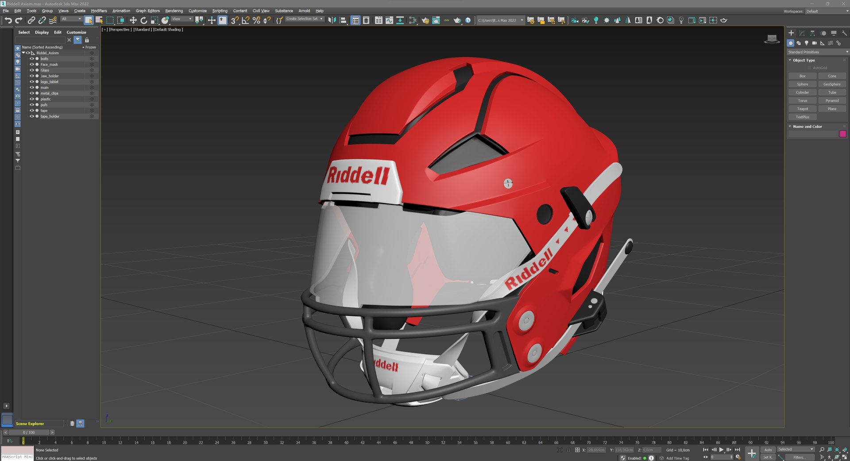The width and height of the screenshot is (850, 461).
Task: Click the Undo arrow icon
Action: tap(8, 20)
